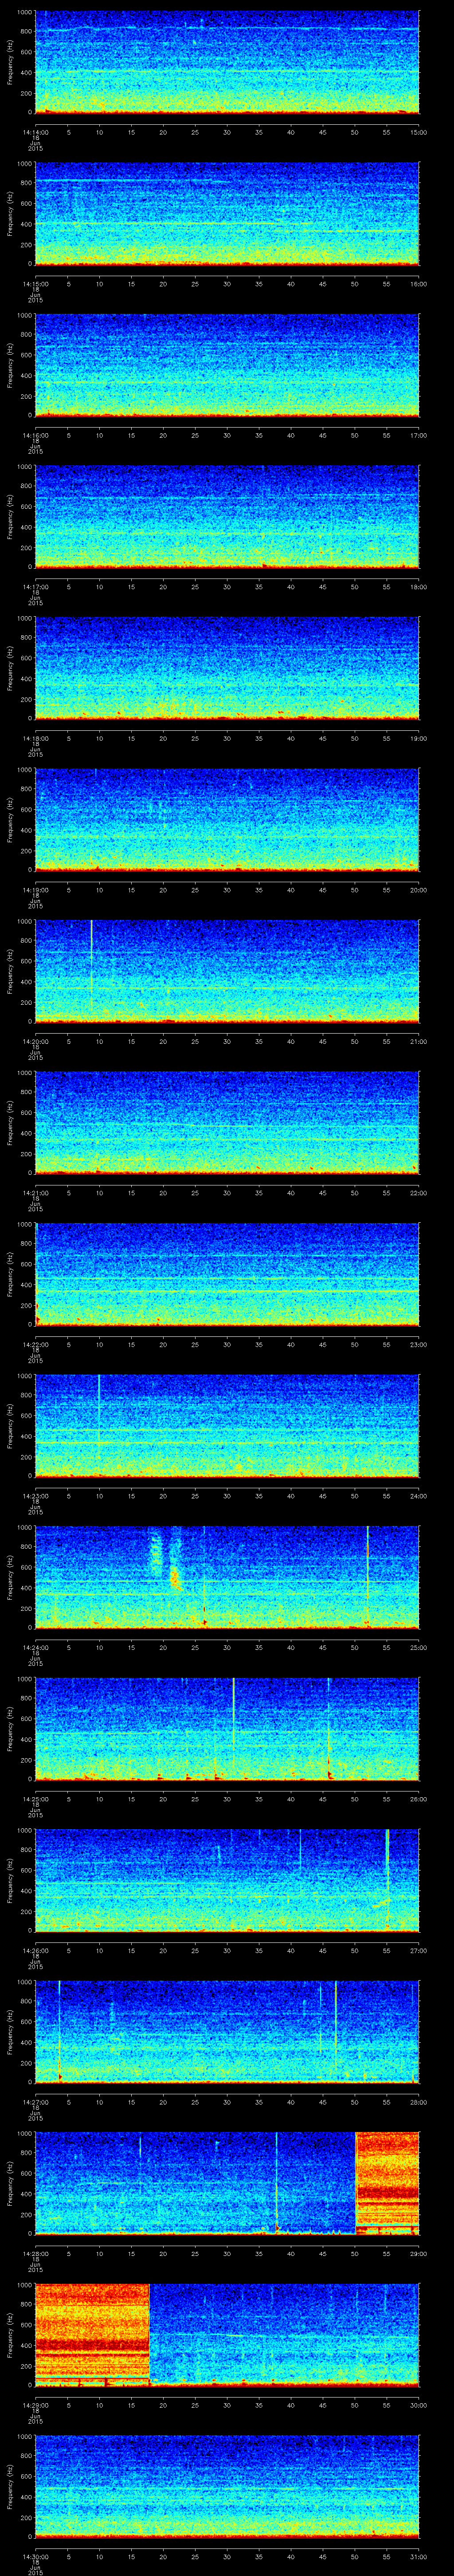
Task: Click the red noise block in the 14:29:00 spectrogram
Action: (x=92, y=2334)
